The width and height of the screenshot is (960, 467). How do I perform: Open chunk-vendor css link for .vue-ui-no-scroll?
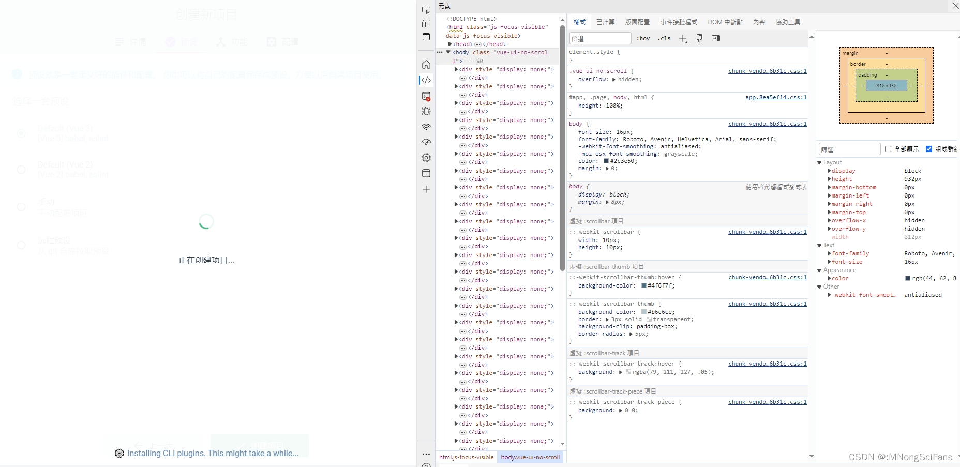768,71
